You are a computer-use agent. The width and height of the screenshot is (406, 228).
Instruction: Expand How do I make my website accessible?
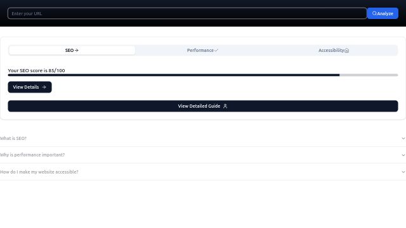(x=203, y=172)
